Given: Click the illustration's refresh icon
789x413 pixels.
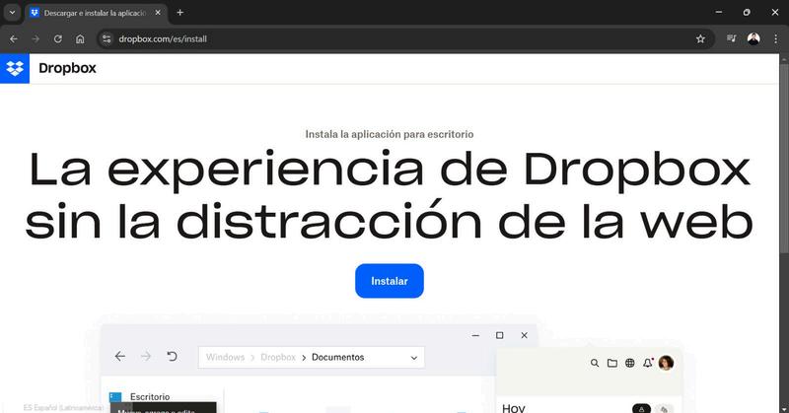Looking at the screenshot, I should pyautogui.click(x=172, y=356).
